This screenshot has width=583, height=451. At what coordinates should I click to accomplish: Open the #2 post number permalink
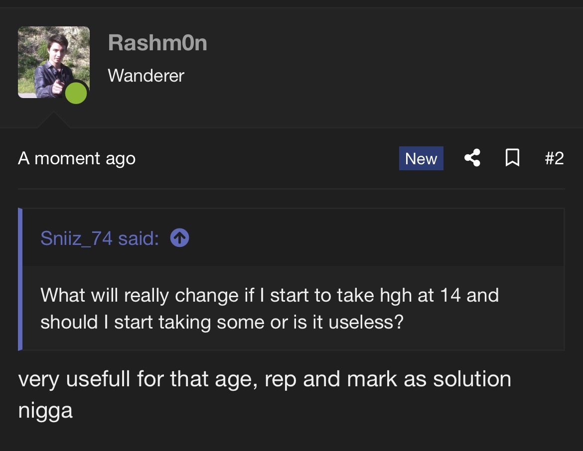click(554, 158)
